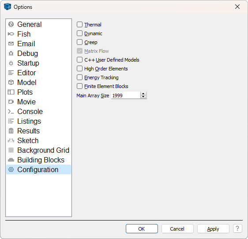248x239 pixels.
Task: Apply the configuration changes
Action: (x=213, y=229)
